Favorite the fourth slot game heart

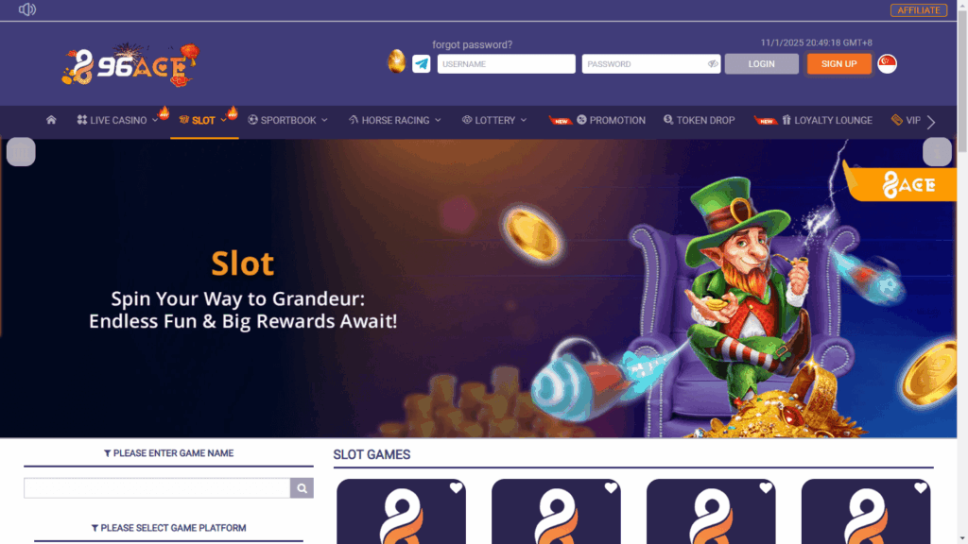click(921, 488)
